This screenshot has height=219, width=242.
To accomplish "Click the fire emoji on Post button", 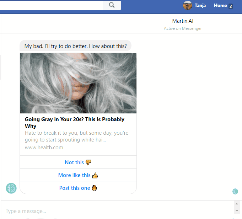I will click(94, 188).
